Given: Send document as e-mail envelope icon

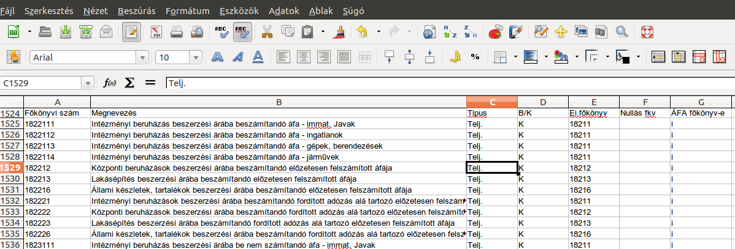Looking at the screenshot, I should pyautogui.click(x=106, y=32).
